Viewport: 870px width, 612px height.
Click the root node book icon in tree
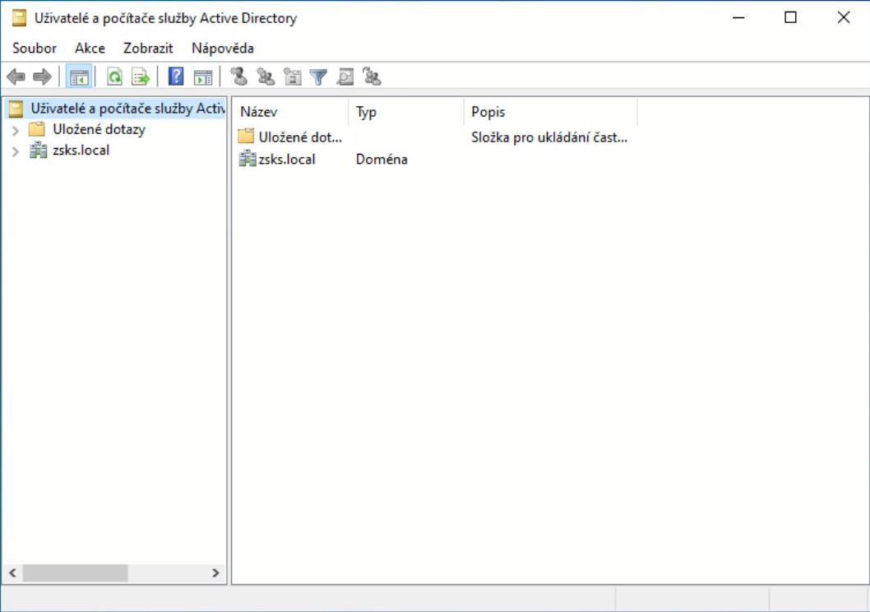pos(16,109)
